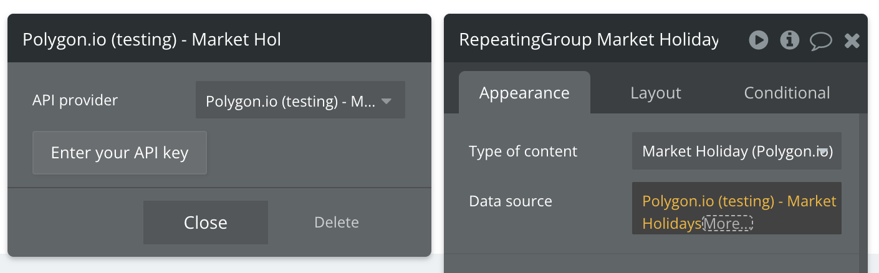The height and width of the screenshot is (273, 879).
Task: Switch to the Appearance tab
Action: tap(524, 93)
